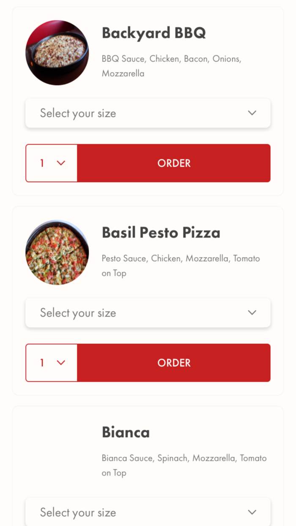Click the chevron icon on Backyard BBQ size field
Image resolution: width=296 pixels, height=526 pixels.
252,113
